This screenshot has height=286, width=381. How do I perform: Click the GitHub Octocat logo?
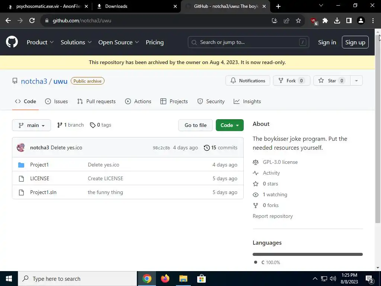[x=12, y=42]
